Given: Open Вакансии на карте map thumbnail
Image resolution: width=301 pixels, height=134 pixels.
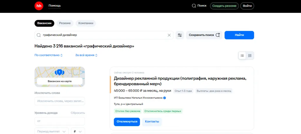Looking at the screenshot, I should point(60,77).
